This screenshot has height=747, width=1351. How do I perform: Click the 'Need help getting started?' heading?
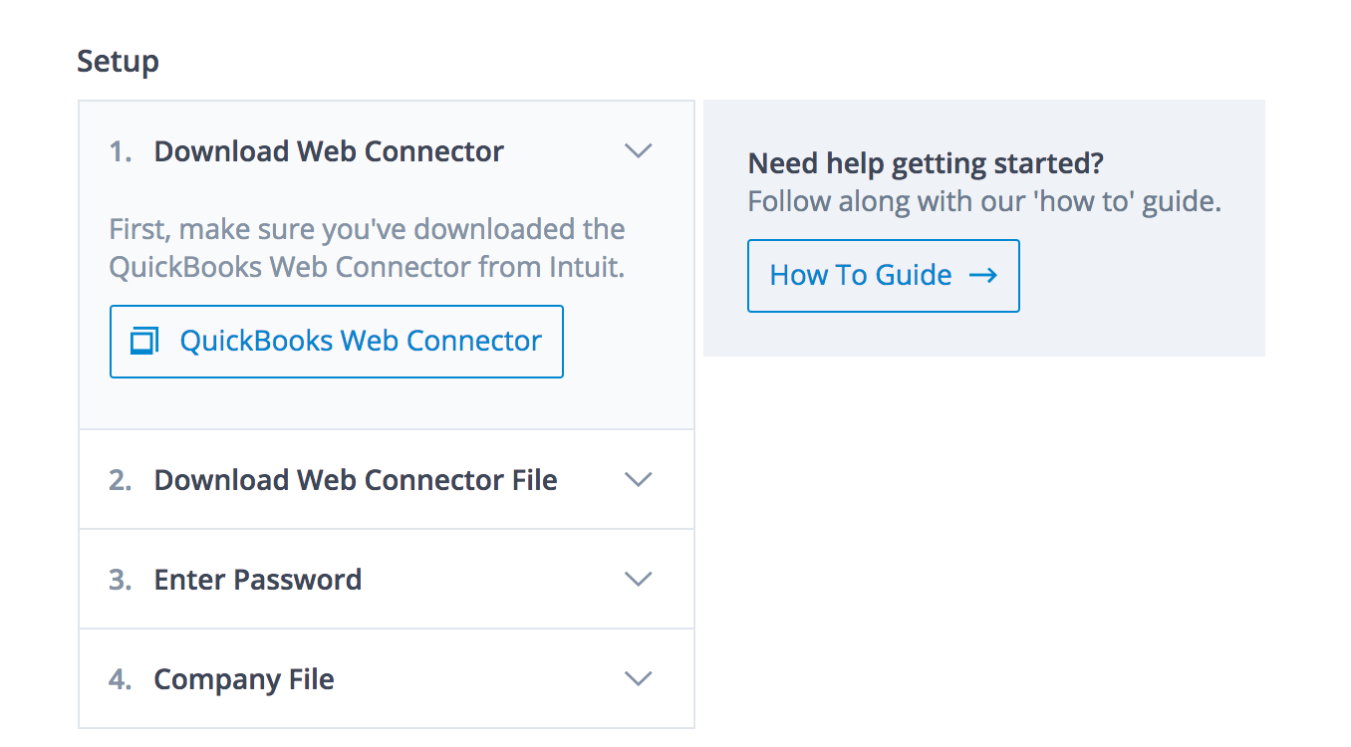click(926, 163)
